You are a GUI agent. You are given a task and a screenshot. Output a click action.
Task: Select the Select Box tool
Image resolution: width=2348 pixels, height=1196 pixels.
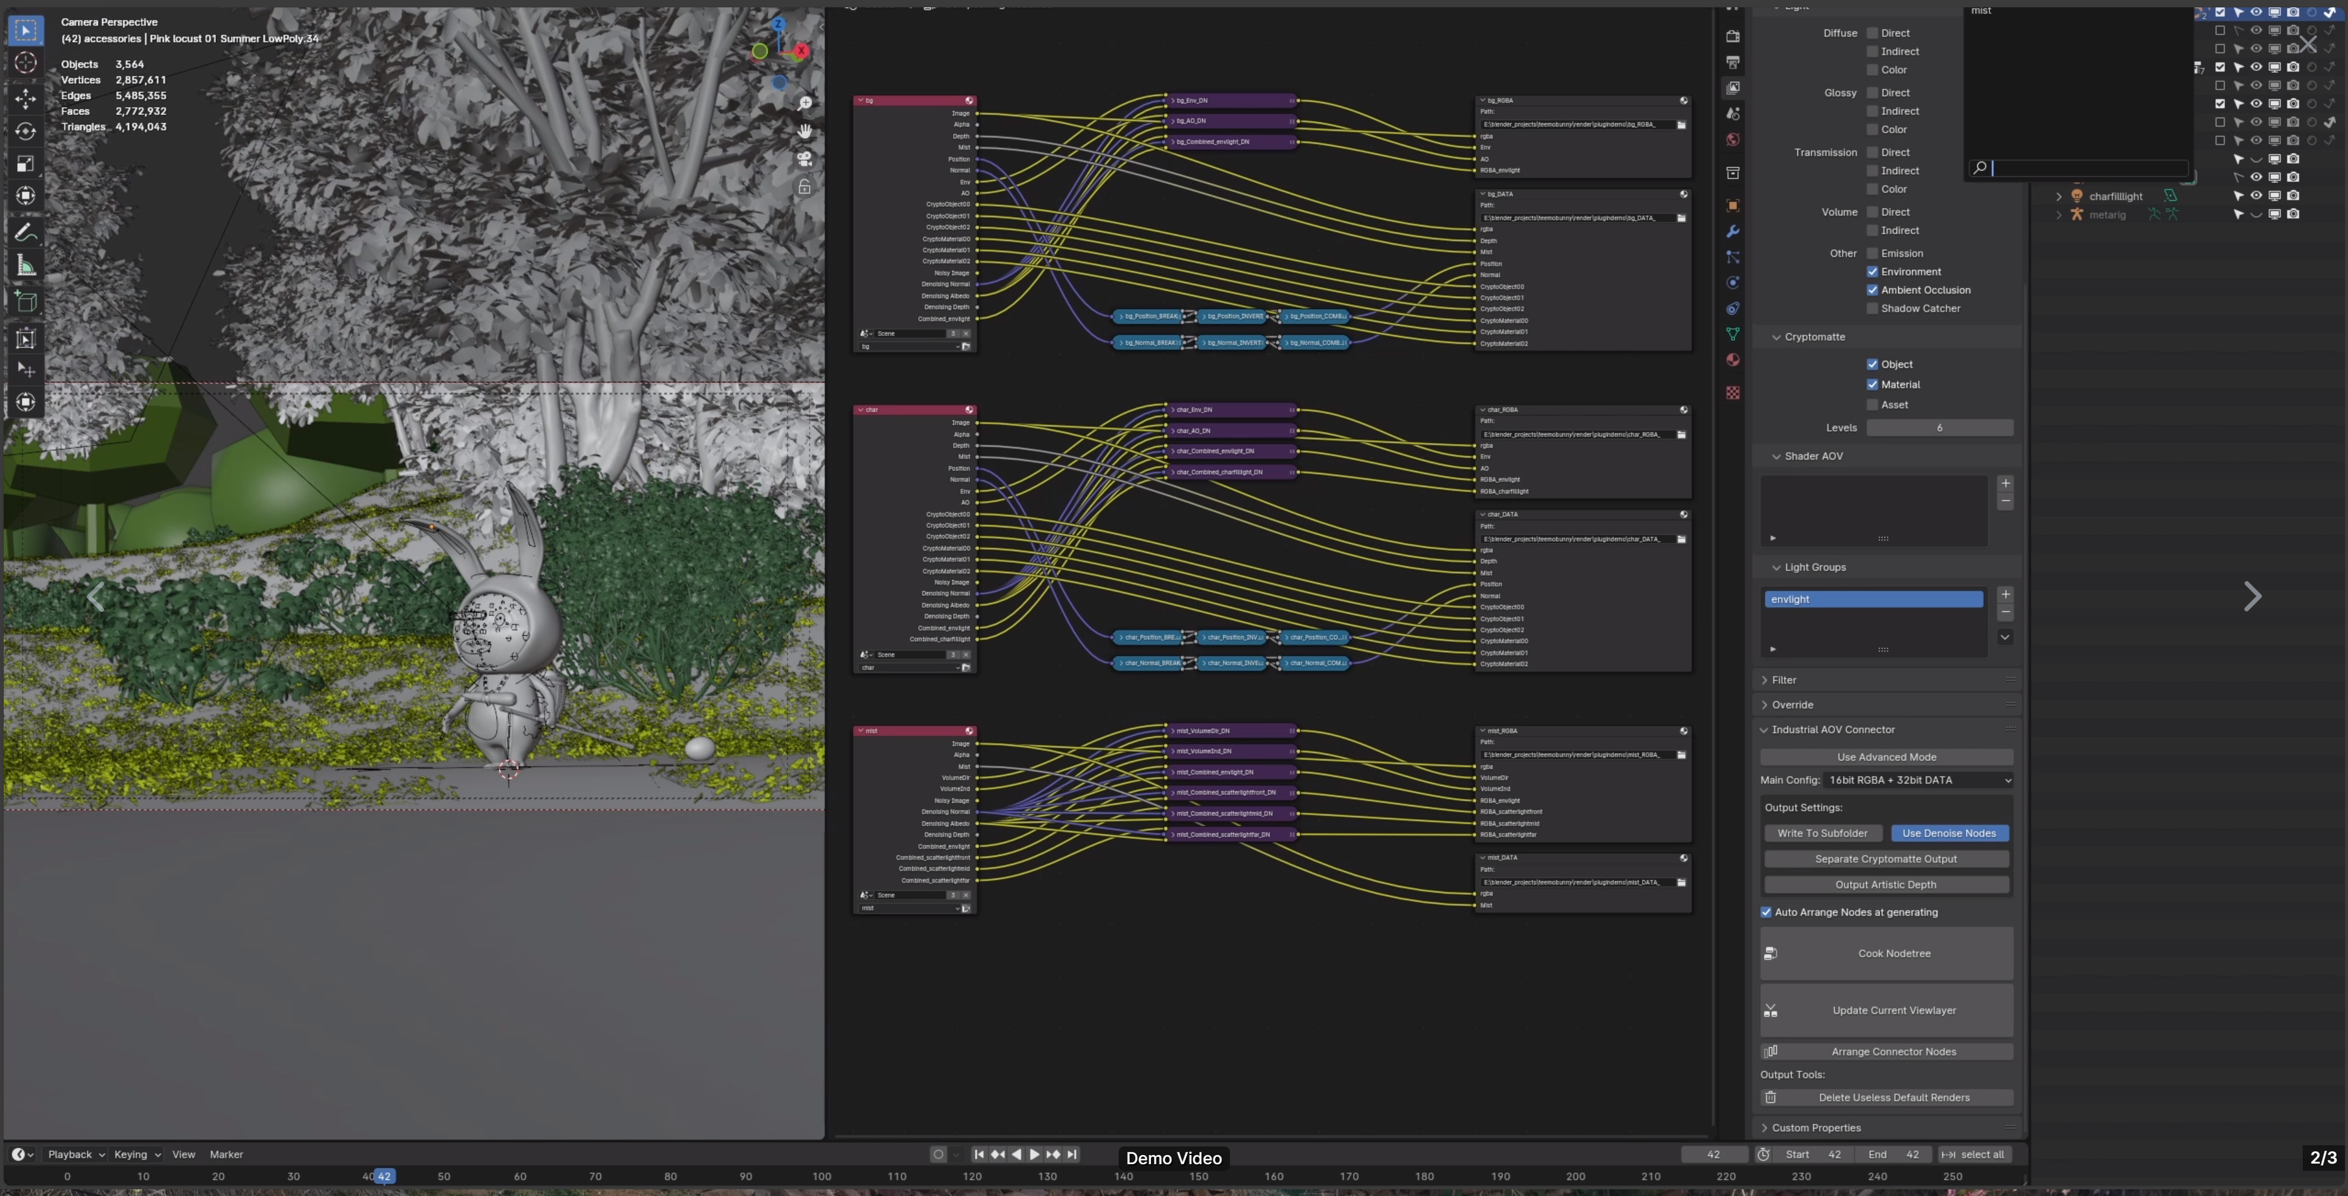coord(26,30)
